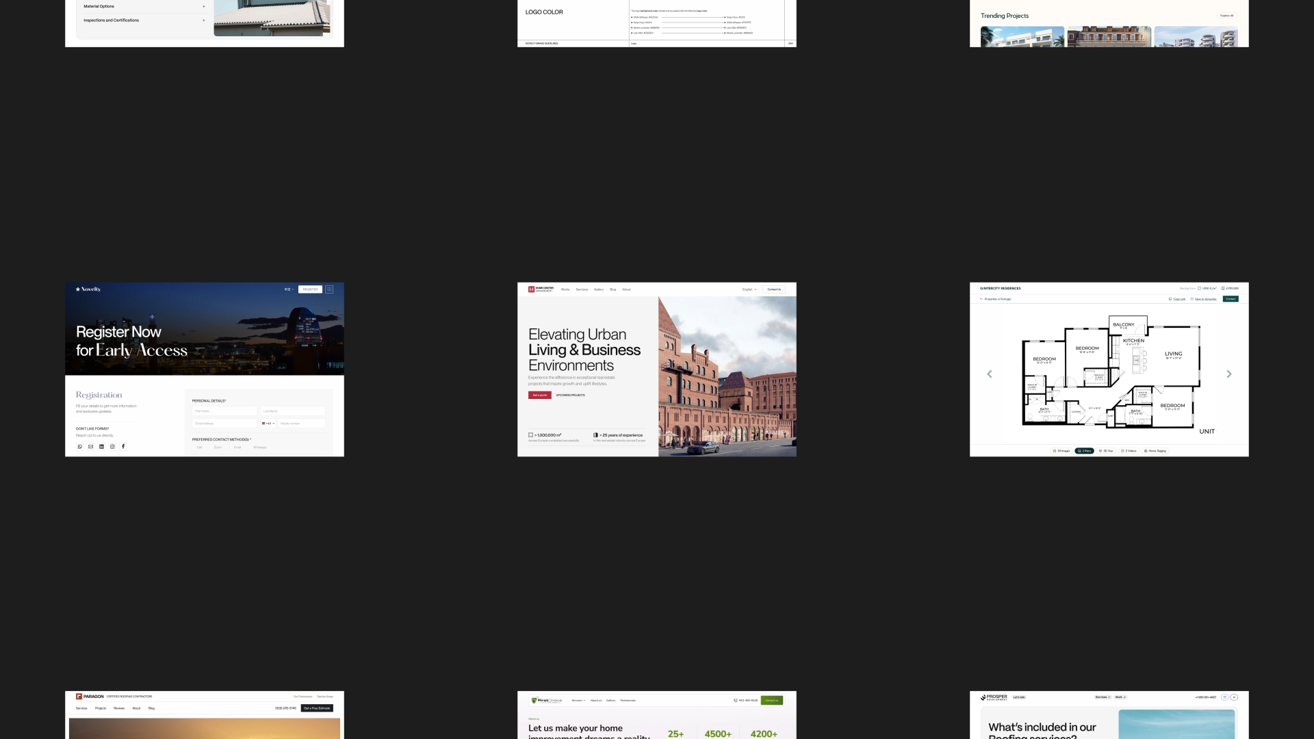The width and height of the screenshot is (1314, 739).
Task: Go to previous floor plan with left arrow
Action: pyautogui.click(x=990, y=374)
